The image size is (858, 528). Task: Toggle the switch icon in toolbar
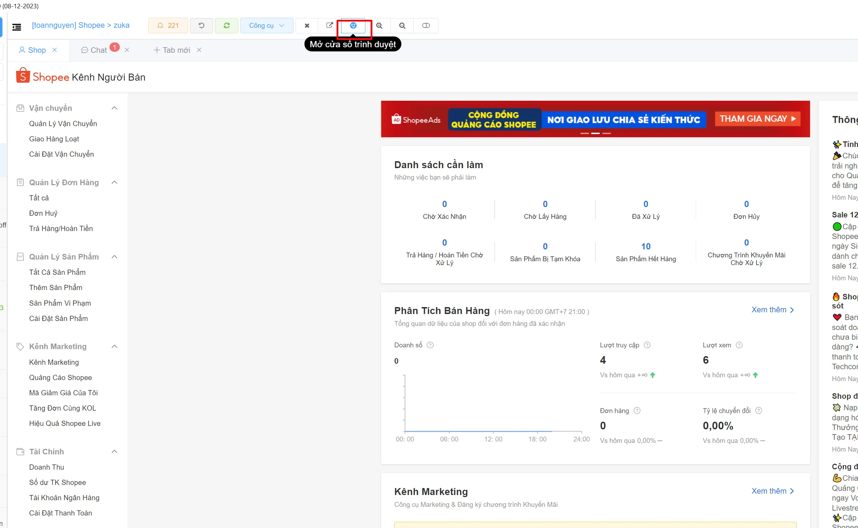pos(426,25)
